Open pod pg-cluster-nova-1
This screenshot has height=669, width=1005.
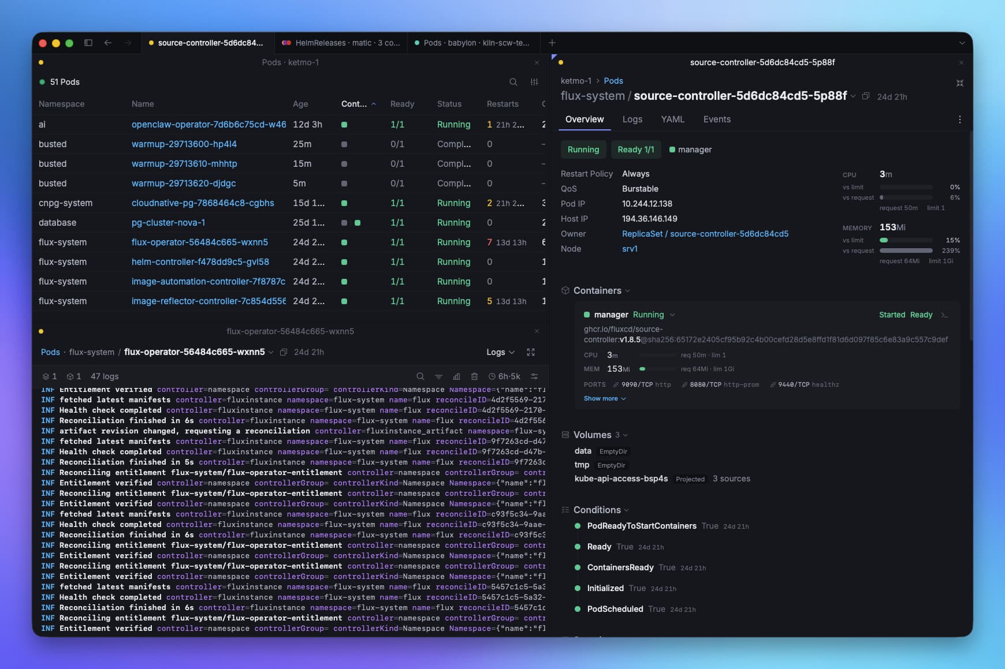point(168,223)
